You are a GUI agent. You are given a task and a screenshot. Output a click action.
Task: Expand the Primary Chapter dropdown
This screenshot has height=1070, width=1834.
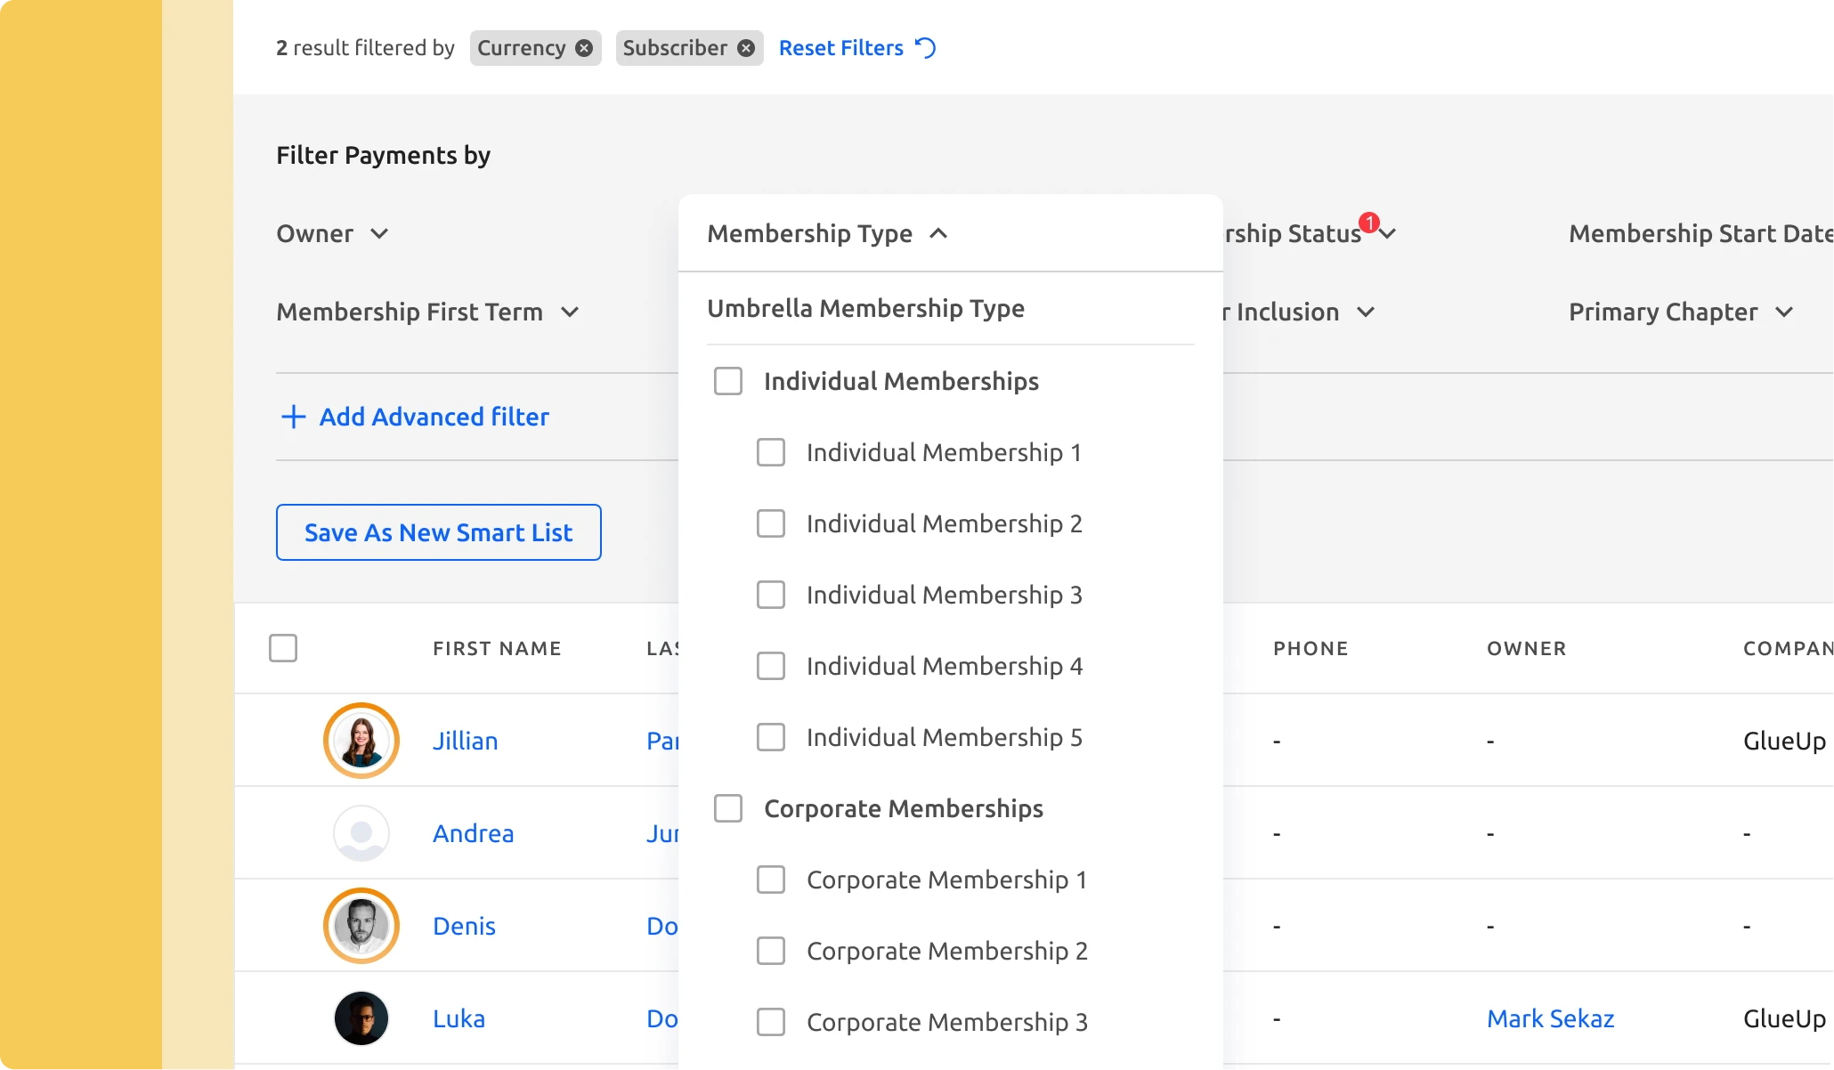pyautogui.click(x=1680, y=311)
